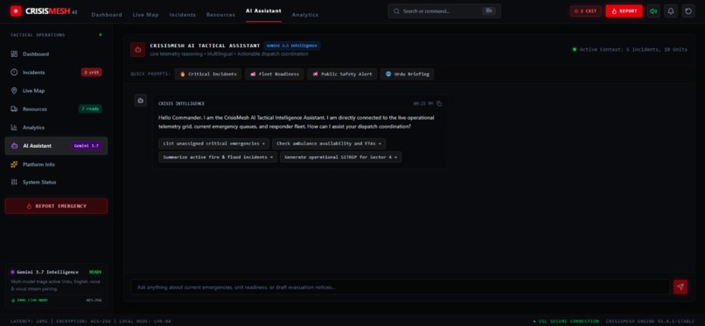Open Analytics in sidebar menu
Screen dimensions: 705x326
pos(56,128)
